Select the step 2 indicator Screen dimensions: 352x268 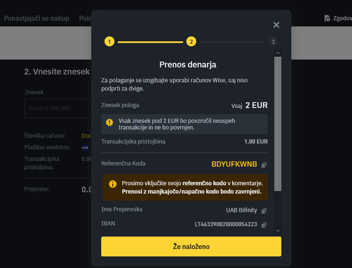[x=191, y=41]
